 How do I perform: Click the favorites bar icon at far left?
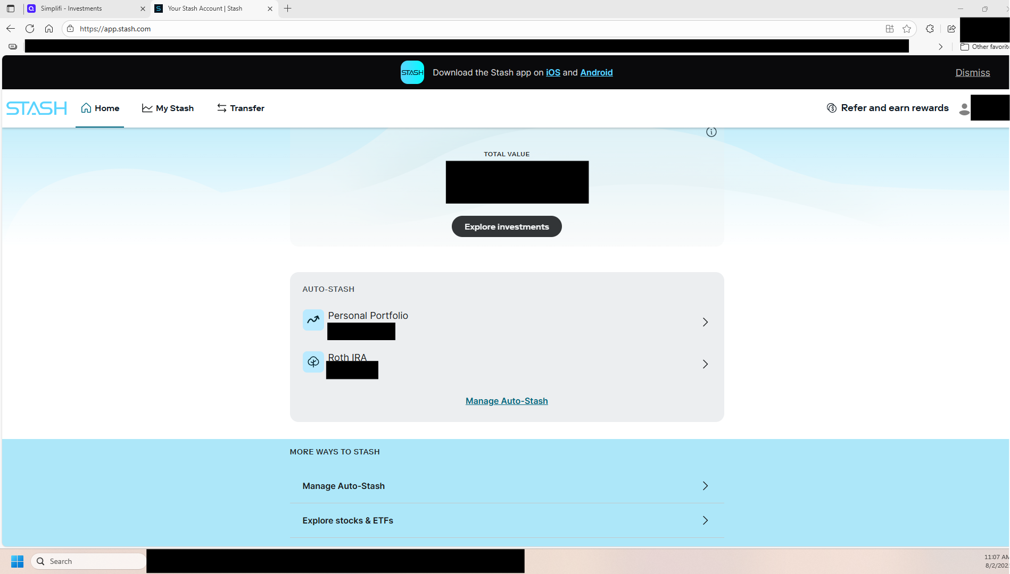click(13, 47)
